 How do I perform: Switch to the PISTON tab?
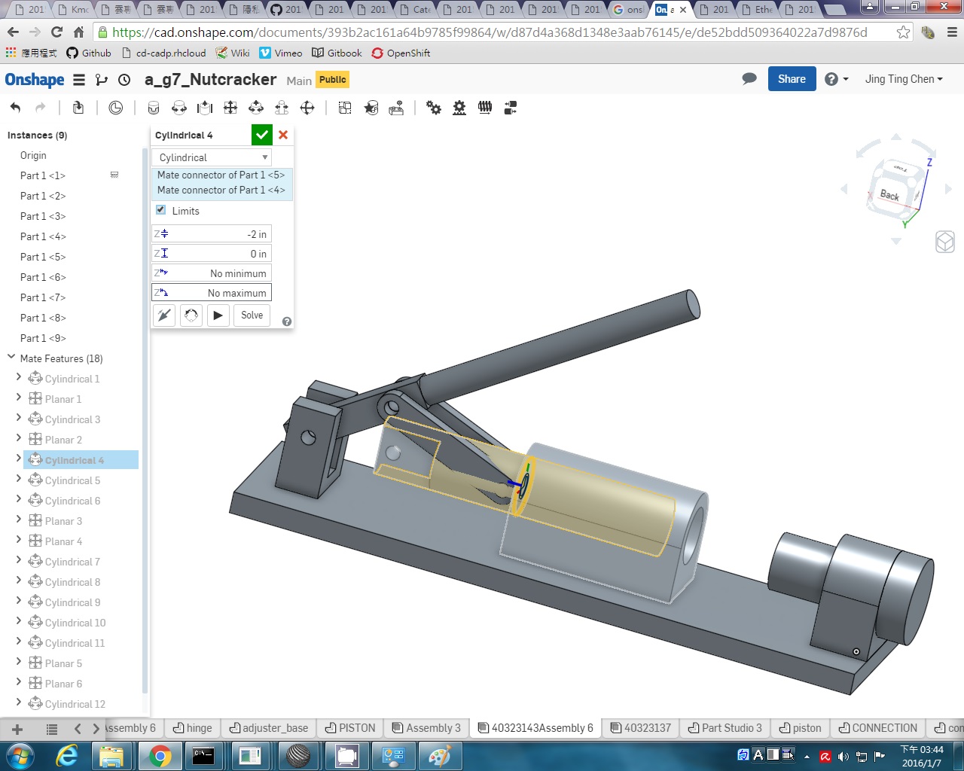pos(350,728)
